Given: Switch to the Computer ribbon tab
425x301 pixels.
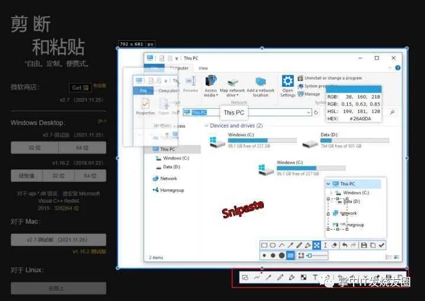Looking at the screenshot, I should click(x=179, y=68).
